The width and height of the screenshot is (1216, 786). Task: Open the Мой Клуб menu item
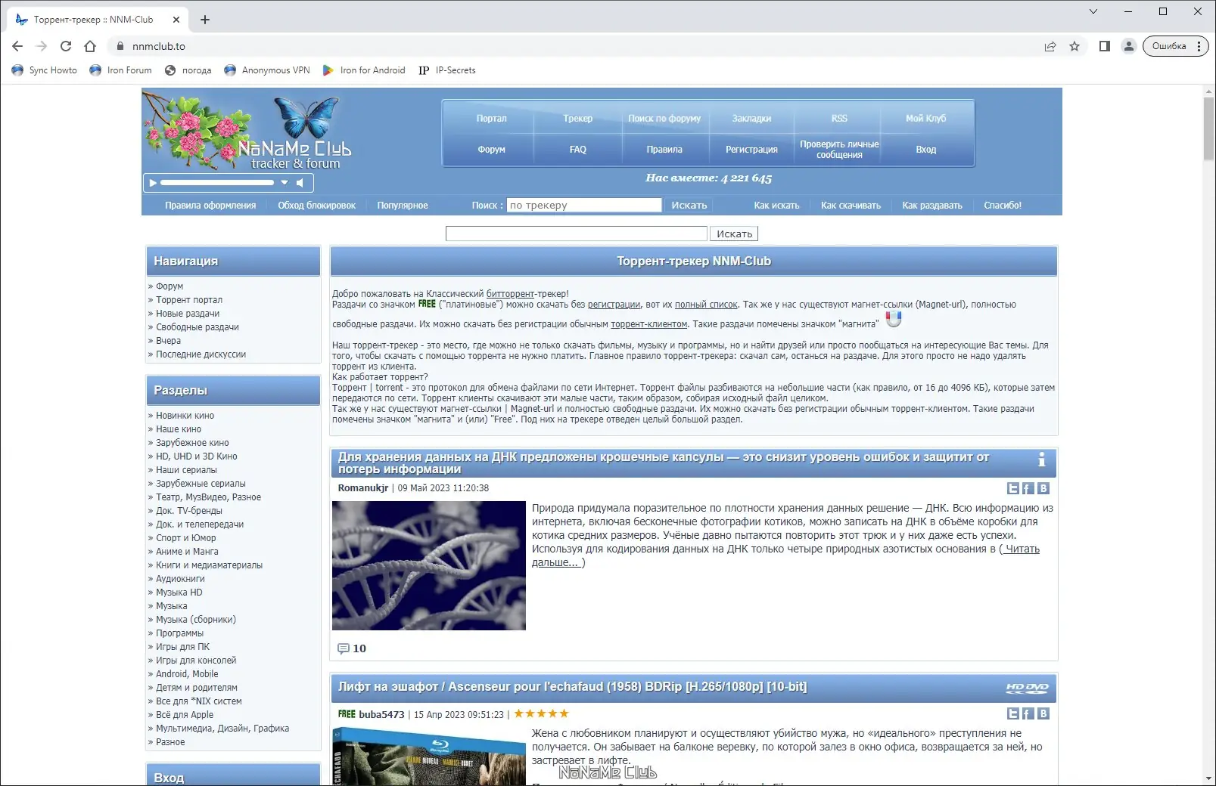point(926,119)
